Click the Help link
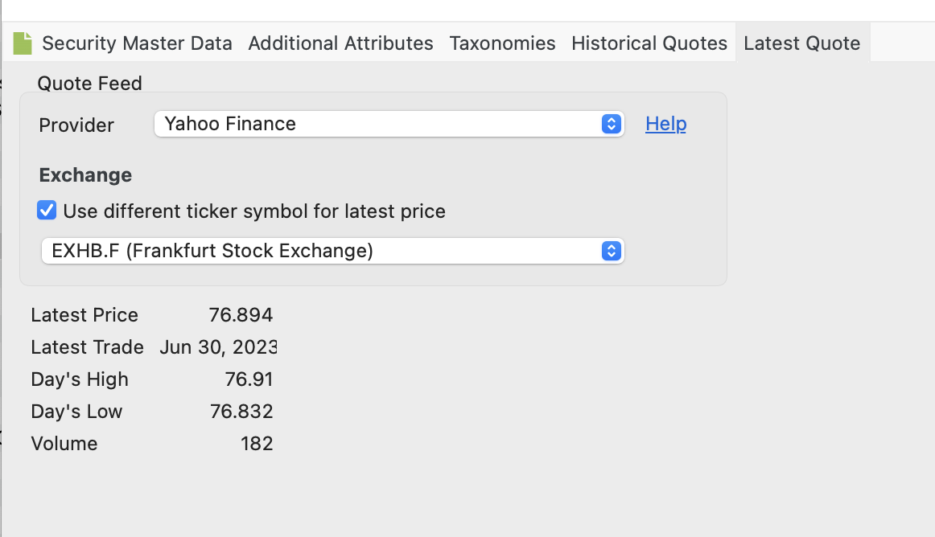The height and width of the screenshot is (537, 935). pyautogui.click(x=665, y=124)
